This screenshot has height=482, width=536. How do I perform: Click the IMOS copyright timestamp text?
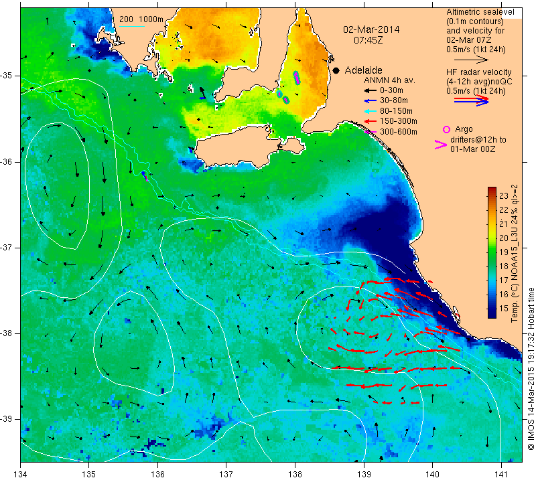pos(531,368)
